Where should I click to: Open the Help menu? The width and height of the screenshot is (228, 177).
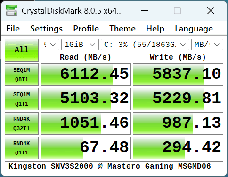(x=155, y=29)
